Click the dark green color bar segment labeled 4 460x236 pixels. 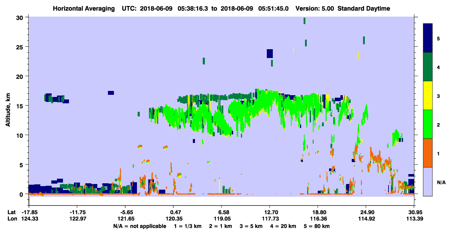(x=428, y=67)
